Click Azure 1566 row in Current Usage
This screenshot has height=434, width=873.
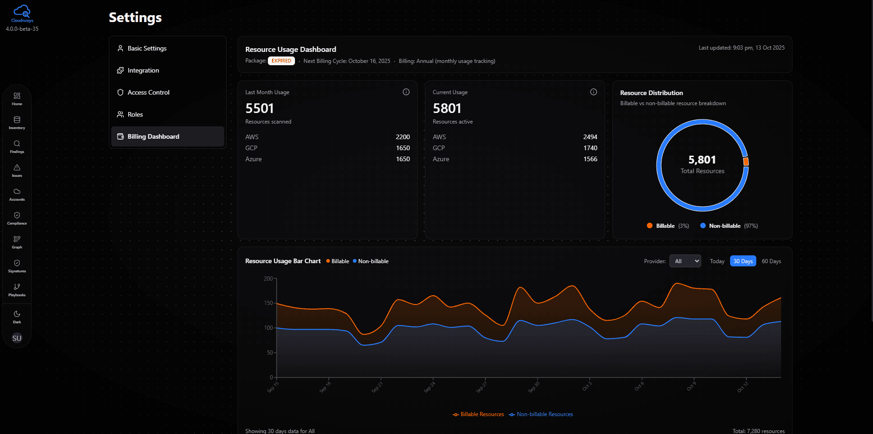tap(515, 159)
